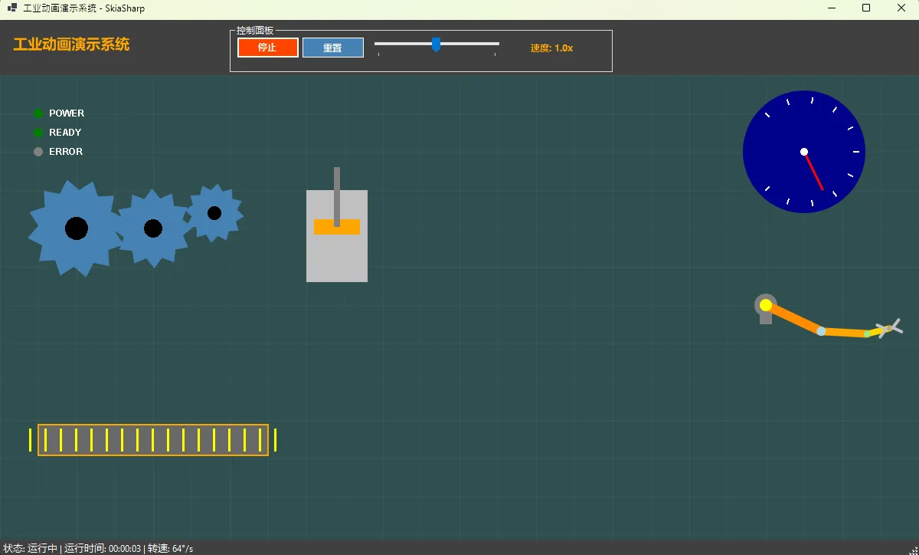This screenshot has width=919, height=555.
Task: Click the 工业动画演示系统 header title
Action: 71,44
